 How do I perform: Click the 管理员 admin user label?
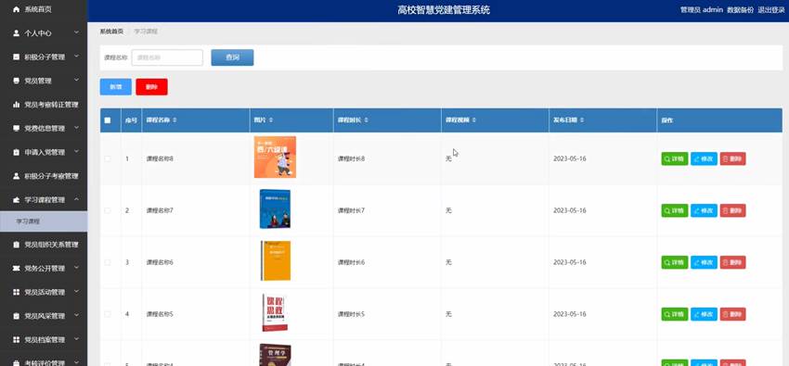[702, 9]
